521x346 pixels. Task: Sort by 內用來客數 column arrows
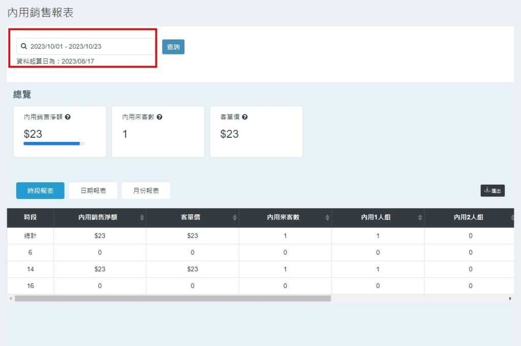[x=327, y=218]
